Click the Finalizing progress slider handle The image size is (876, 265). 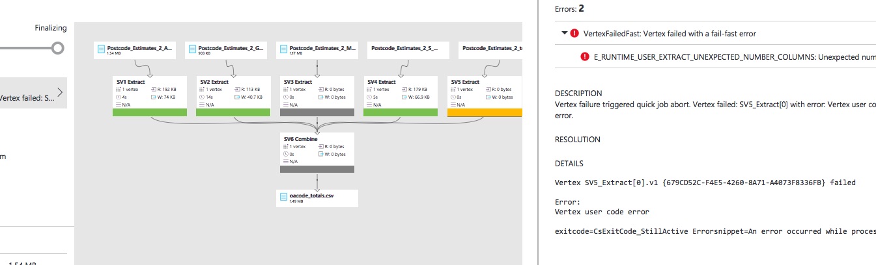pyautogui.click(x=58, y=48)
